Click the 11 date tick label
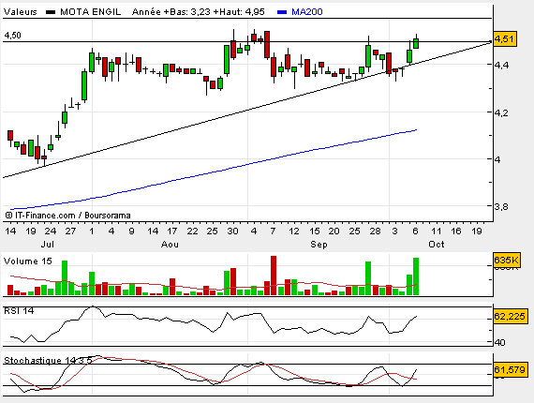The width and height of the screenshot is (534, 403). 437,231
